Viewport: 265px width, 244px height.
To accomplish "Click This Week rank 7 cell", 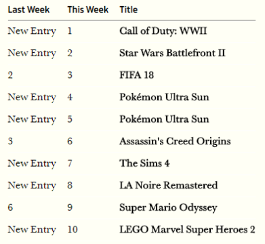I will click(70, 163).
